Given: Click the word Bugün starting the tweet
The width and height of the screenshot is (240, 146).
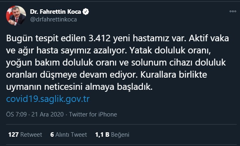Looking at the screenshot, I should click(19, 38).
